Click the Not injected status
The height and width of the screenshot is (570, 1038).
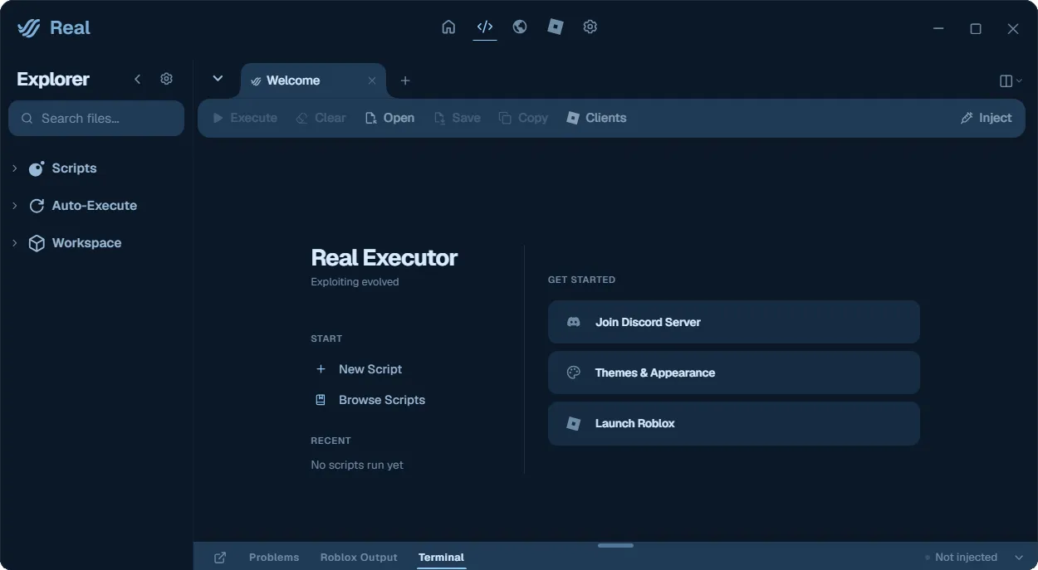pos(961,558)
